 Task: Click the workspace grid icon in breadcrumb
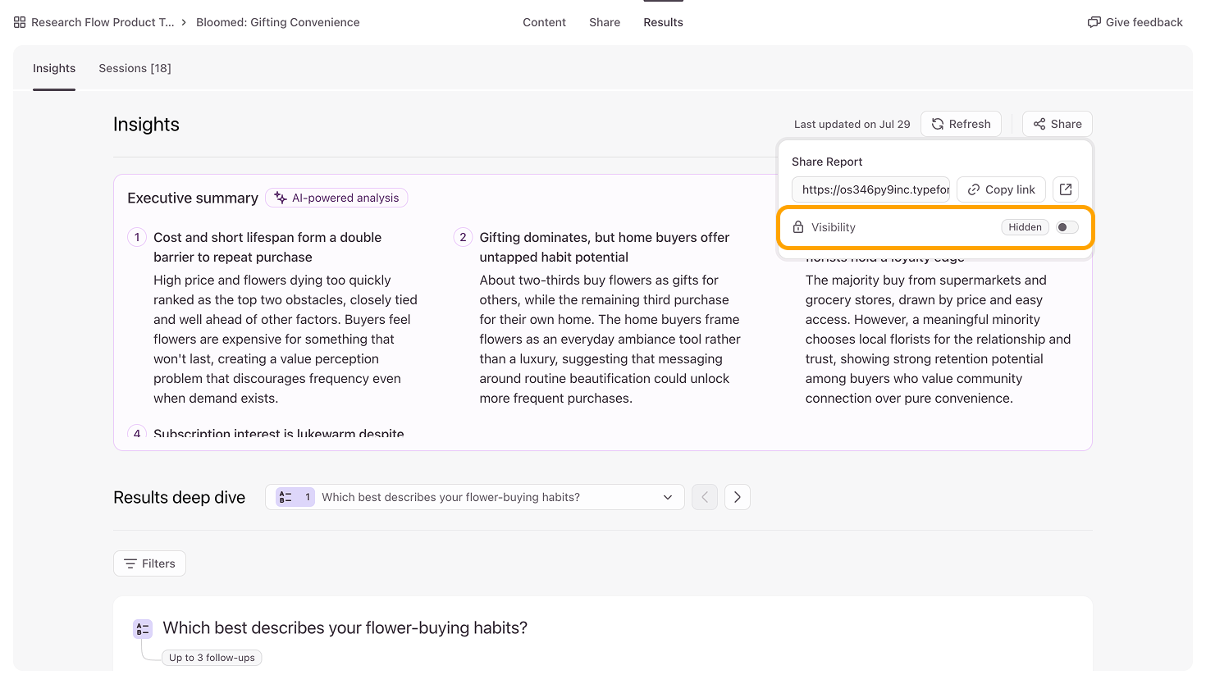pos(20,22)
